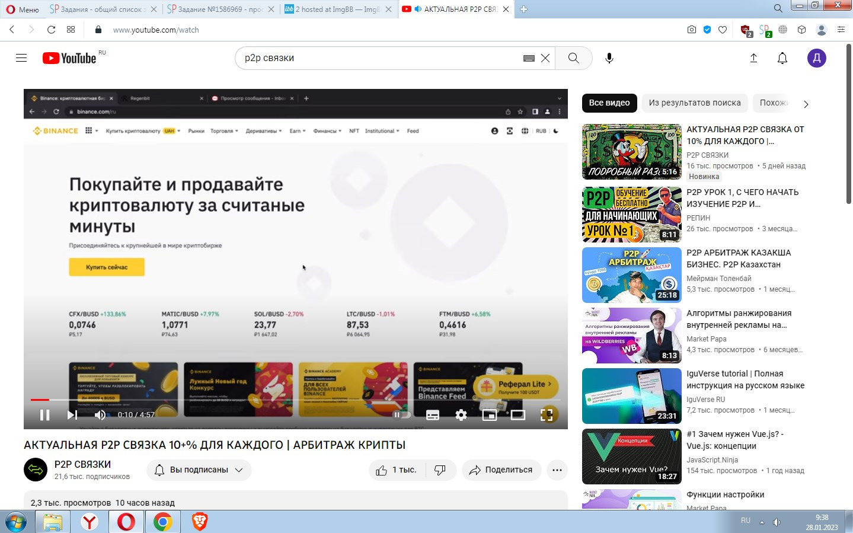853x533 pixels.
Task: Enter fullscreen video mode
Action: [547, 415]
